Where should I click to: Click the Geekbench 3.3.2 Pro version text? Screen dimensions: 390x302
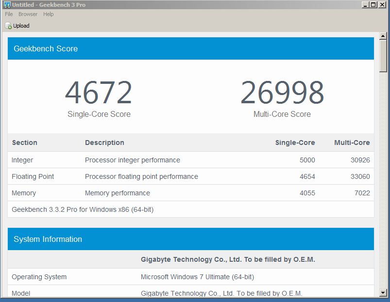(x=83, y=209)
